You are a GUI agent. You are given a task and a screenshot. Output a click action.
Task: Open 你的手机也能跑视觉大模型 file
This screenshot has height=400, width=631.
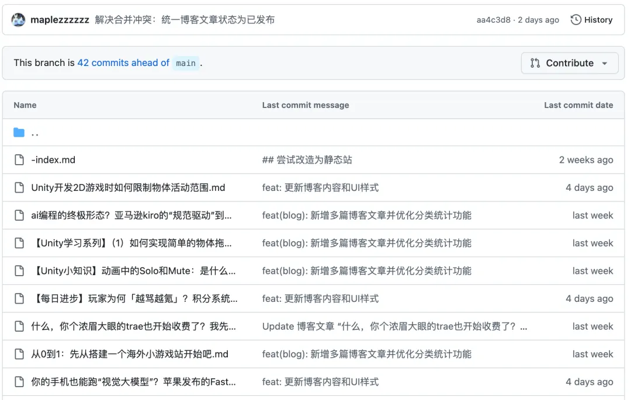(x=133, y=382)
